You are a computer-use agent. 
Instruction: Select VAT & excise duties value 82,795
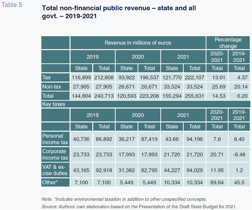(x=149, y=170)
